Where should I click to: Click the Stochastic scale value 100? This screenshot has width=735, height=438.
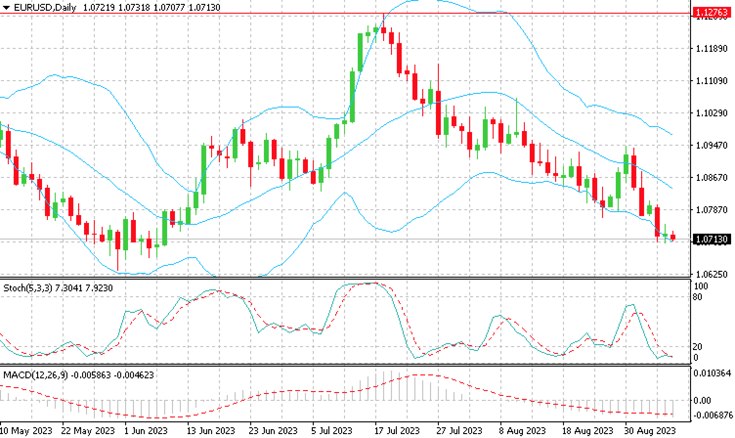[x=701, y=286]
